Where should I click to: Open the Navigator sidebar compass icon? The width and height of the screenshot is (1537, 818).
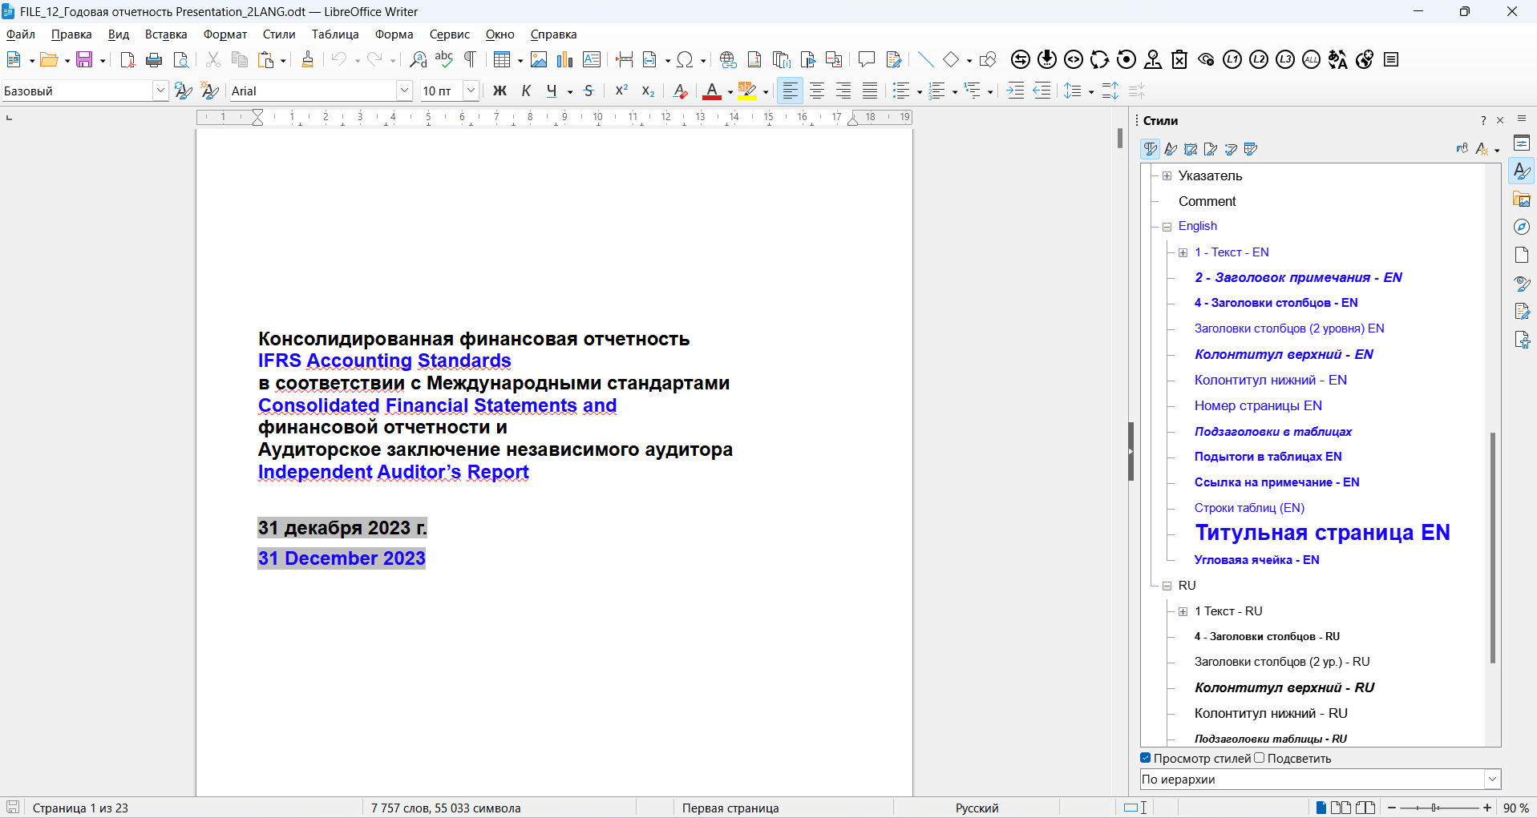(x=1522, y=227)
